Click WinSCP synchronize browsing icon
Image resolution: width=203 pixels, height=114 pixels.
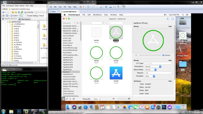click(x=21, y=16)
